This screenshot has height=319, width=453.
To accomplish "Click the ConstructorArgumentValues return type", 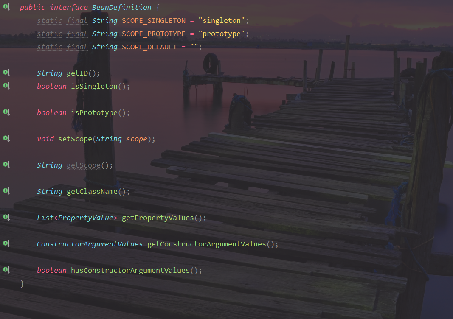I will coord(90,244).
